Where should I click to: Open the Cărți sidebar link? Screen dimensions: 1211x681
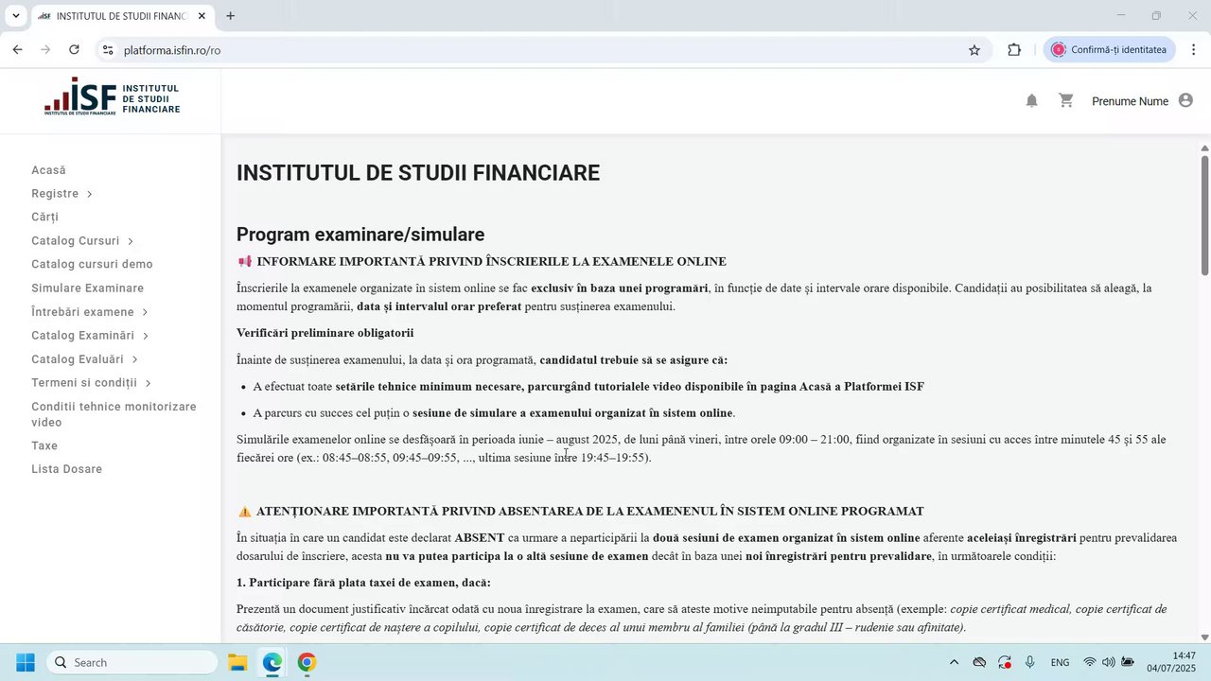44,218
